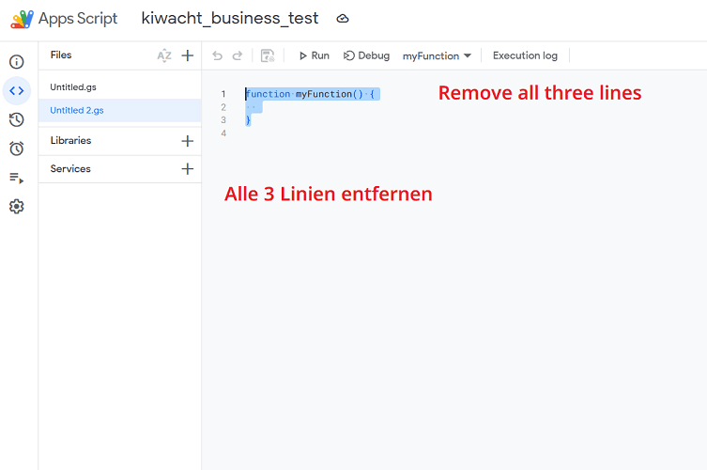Open the myFunction selector dropdown

click(x=437, y=56)
